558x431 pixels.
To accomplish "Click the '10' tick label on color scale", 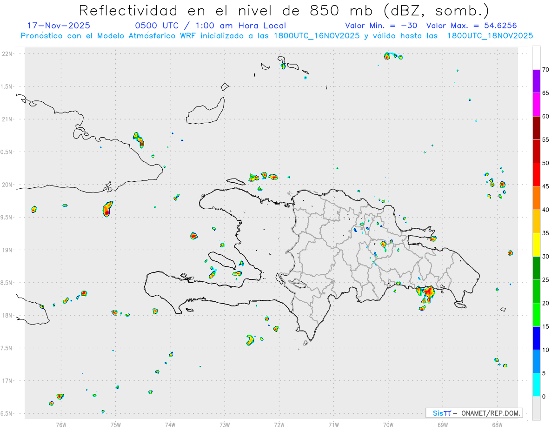I will [546, 350].
